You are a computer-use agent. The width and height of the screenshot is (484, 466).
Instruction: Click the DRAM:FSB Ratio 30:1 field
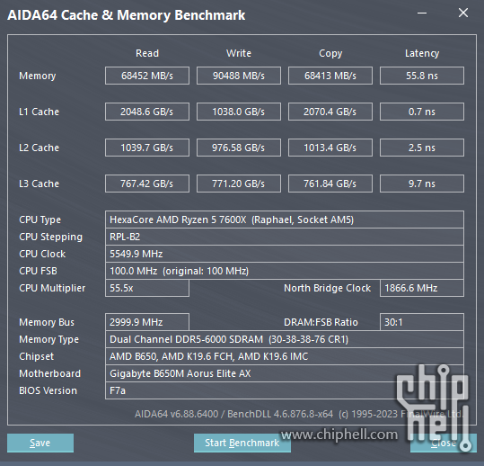tap(422, 322)
